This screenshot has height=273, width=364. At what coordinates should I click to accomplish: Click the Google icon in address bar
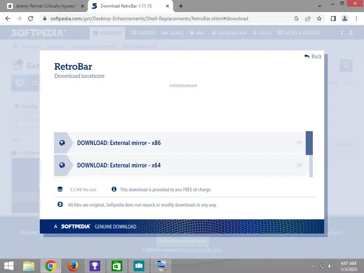[x=296, y=18]
